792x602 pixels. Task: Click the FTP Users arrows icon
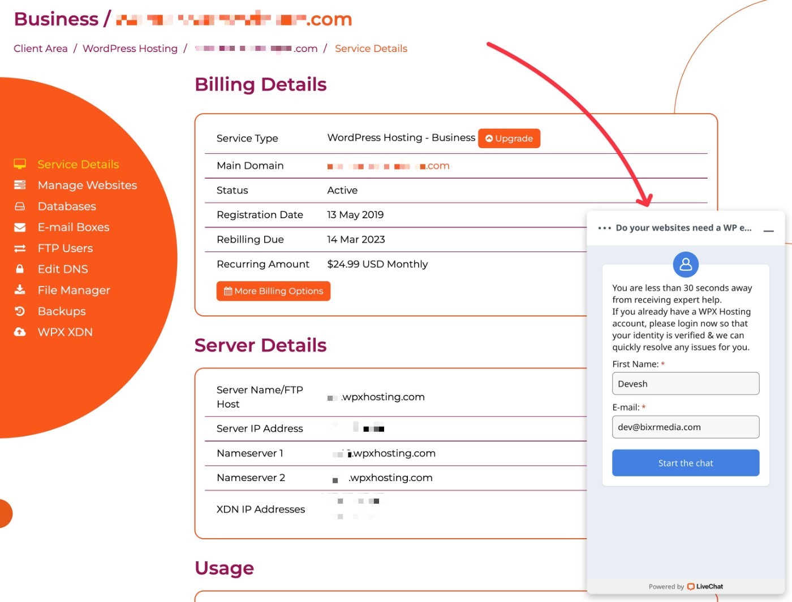tap(20, 248)
